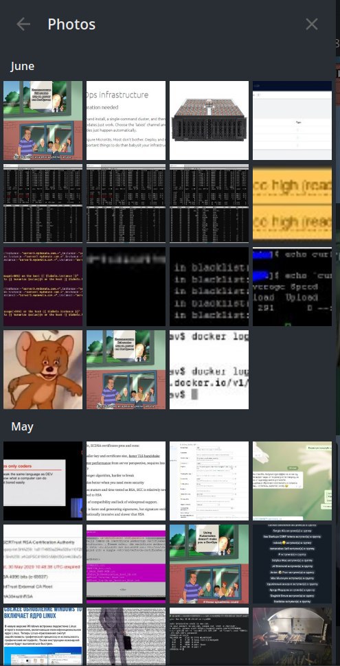Open the settings form screenshot in May

(x=209, y=481)
